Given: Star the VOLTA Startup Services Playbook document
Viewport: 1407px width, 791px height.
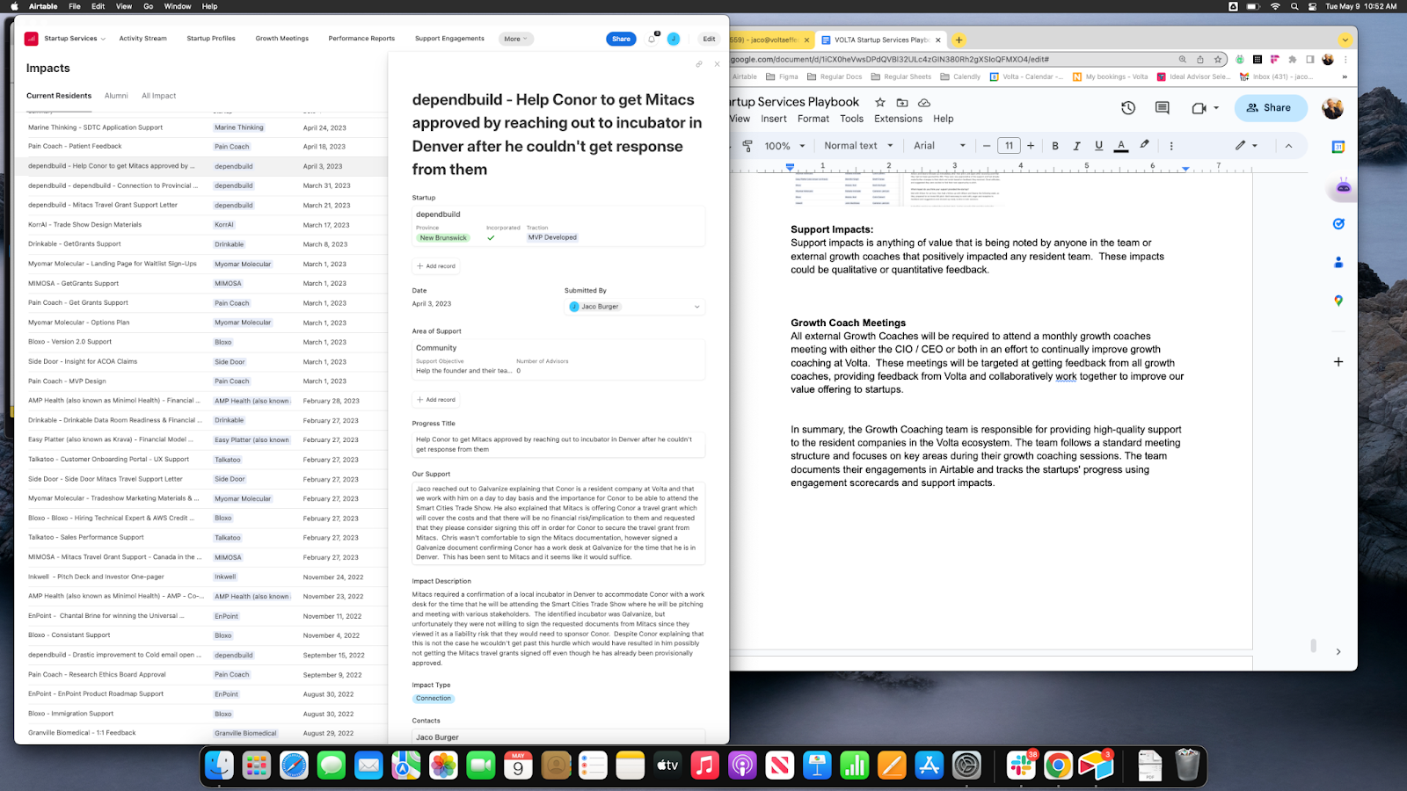Looking at the screenshot, I should point(880,102).
